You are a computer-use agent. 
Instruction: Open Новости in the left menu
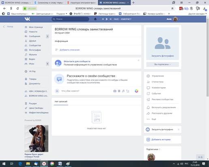[33, 32]
